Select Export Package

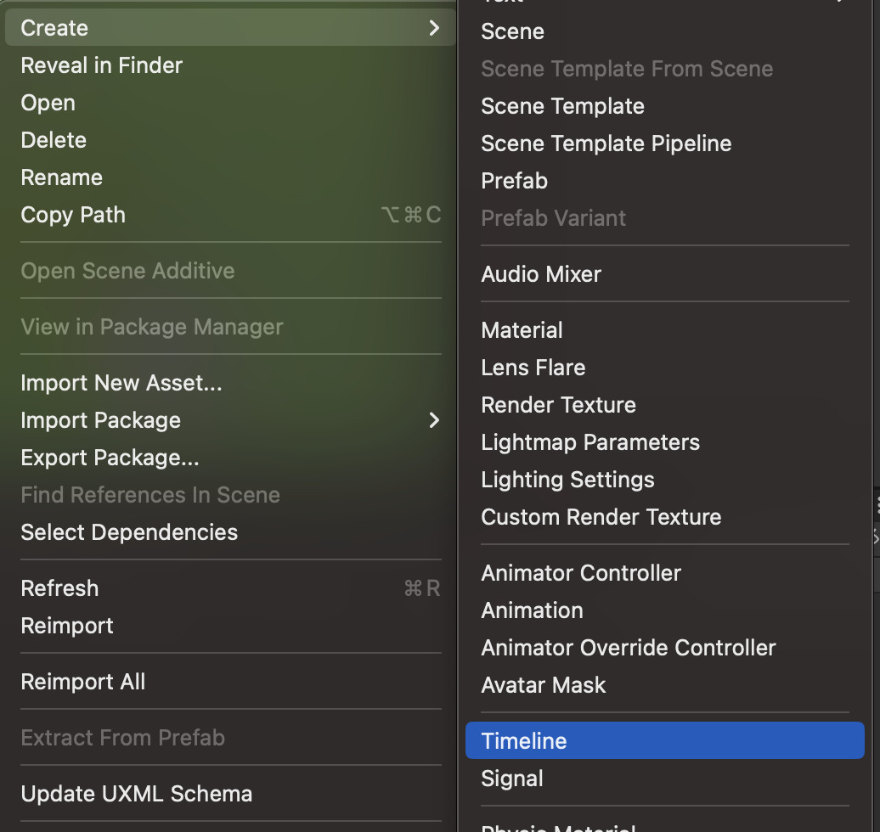click(x=110, y=457)
